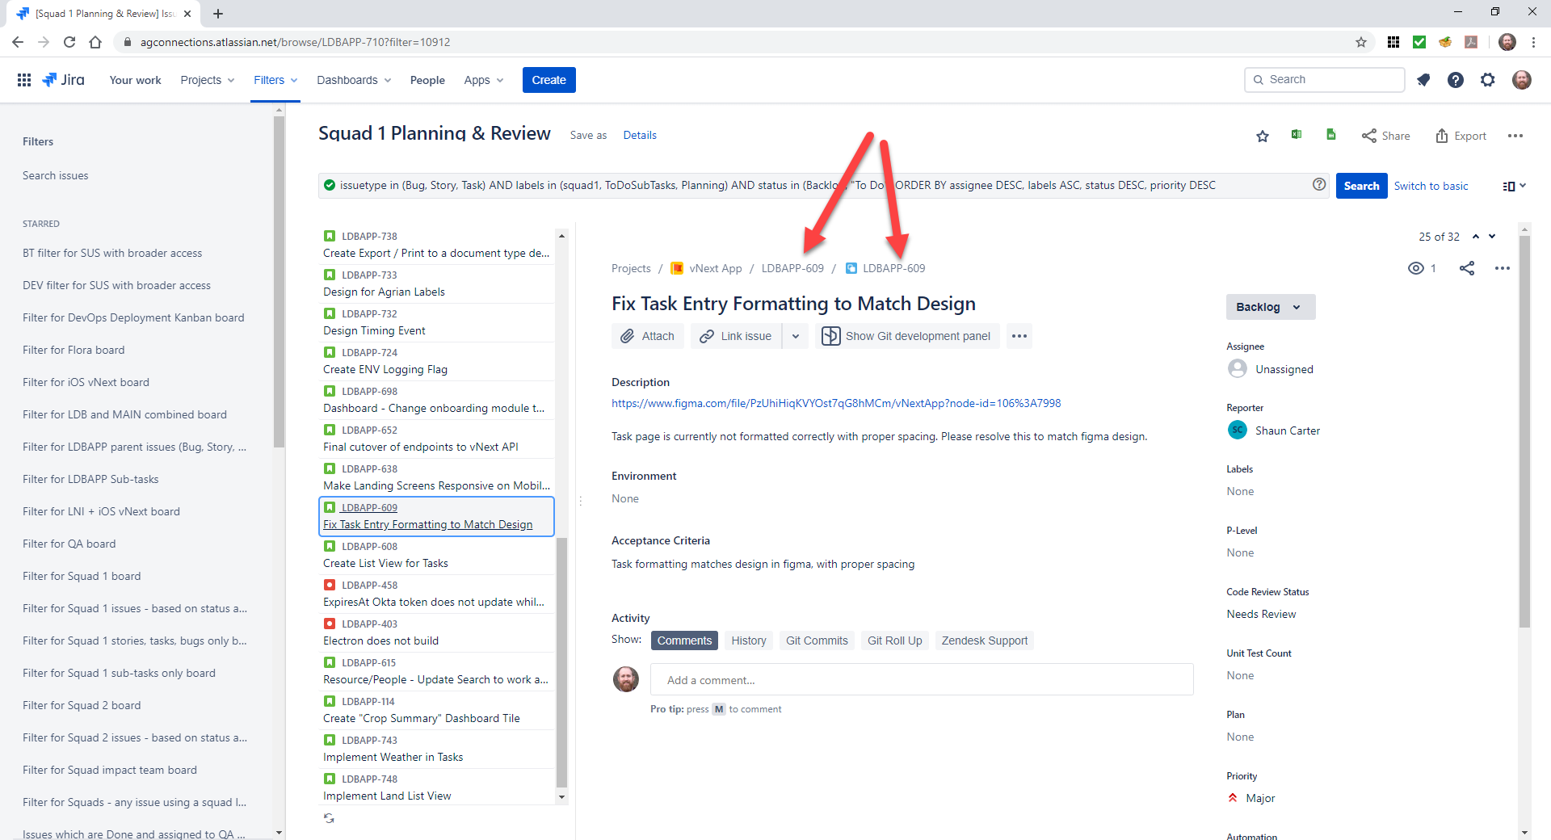Attach a file to the issue
This screenshot has height=840, width=1551.
(648, 336)
